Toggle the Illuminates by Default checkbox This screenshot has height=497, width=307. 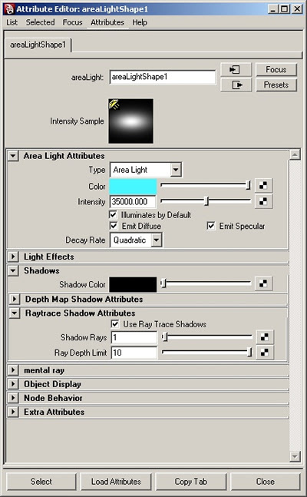point(113,214)
